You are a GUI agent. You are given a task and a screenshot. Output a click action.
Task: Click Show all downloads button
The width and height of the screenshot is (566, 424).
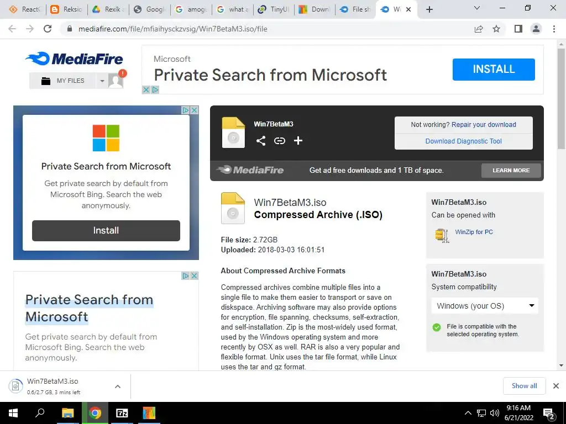pos(524,386)
